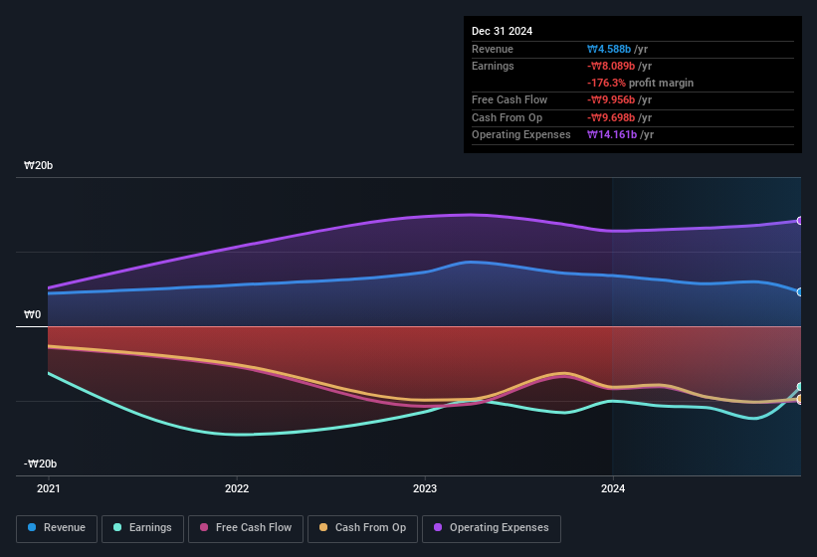Click the 2022 x-axis label
Image resolution: width=817 pixels, height=557 pixels.
237,488
